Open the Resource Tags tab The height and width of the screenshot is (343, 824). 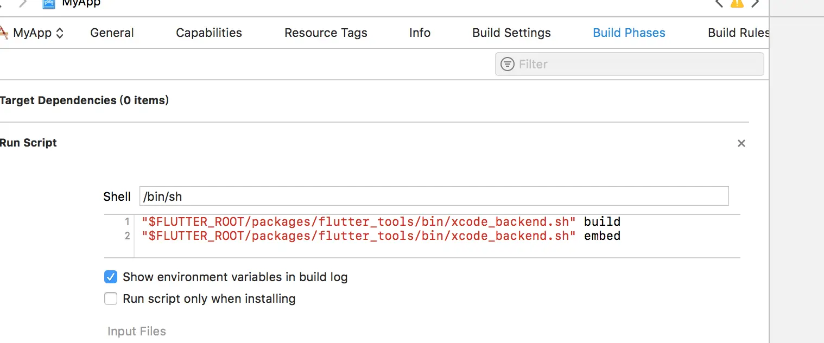(x=326, y=33)
